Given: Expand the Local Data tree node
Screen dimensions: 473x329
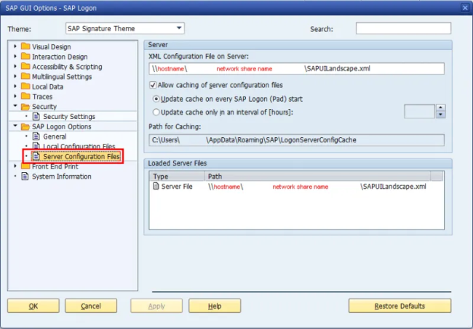Looking at the screenshot, I should pos(15,86).
